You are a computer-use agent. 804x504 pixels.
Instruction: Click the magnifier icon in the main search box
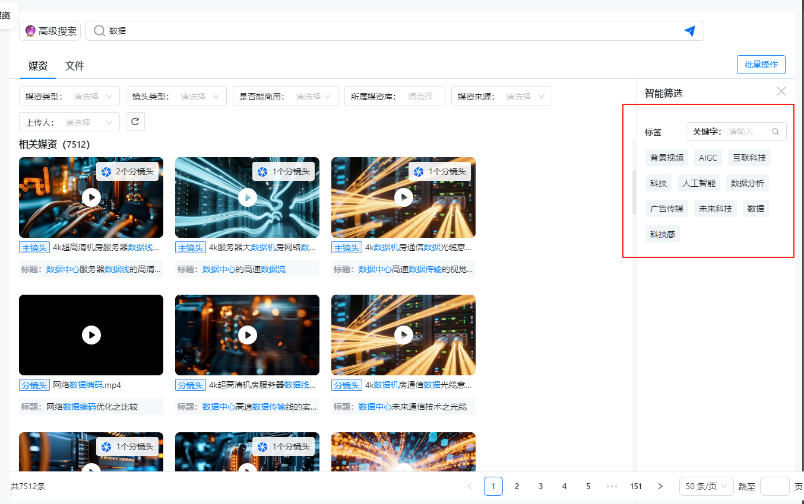pos(99,31)
